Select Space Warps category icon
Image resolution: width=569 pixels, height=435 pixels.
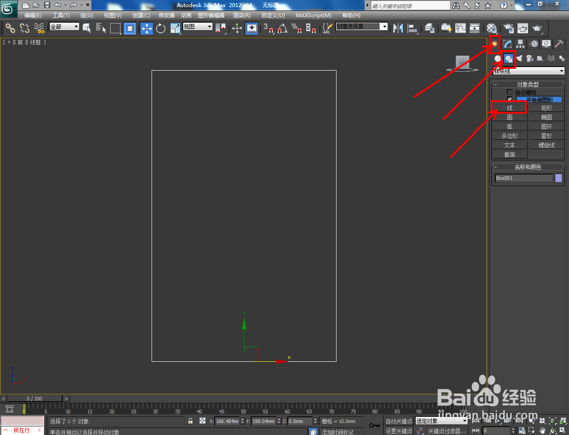click(551, 59)
